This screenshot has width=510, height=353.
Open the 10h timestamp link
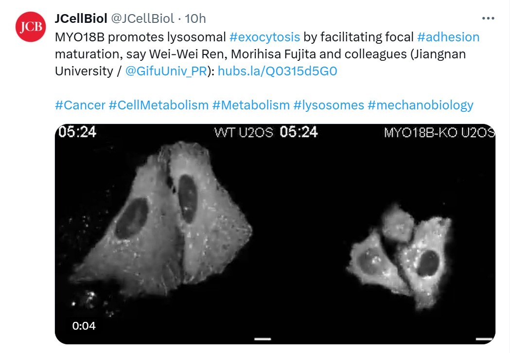click(196, 18)
